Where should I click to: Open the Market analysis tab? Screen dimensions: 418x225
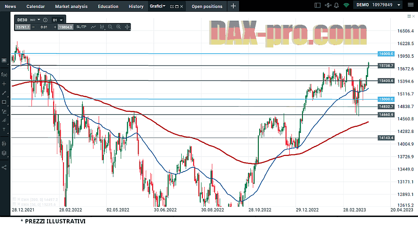click(71, 7)
